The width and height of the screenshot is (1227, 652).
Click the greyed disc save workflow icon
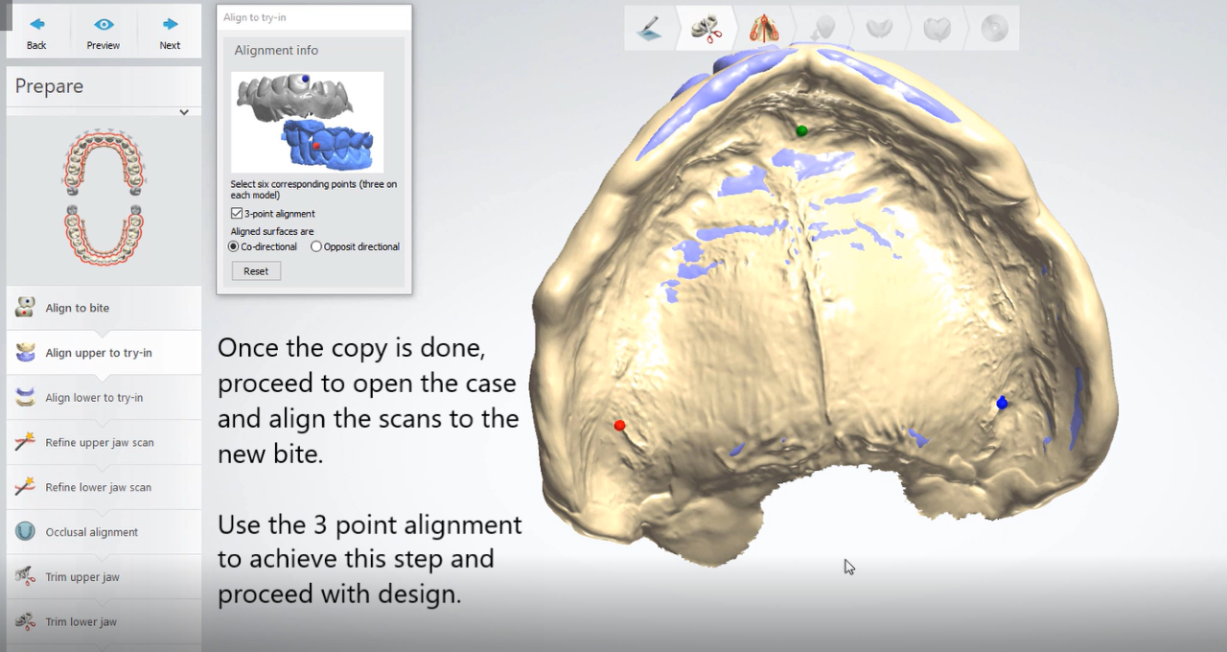click(x=994, y=28)
